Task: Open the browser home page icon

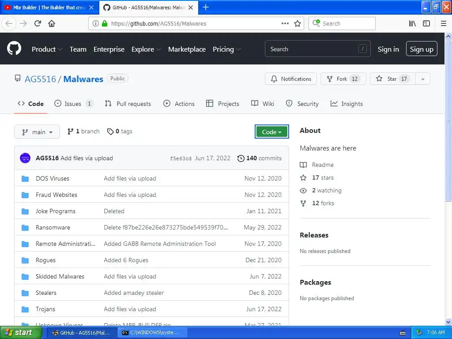Action: [x=52, y=23]
